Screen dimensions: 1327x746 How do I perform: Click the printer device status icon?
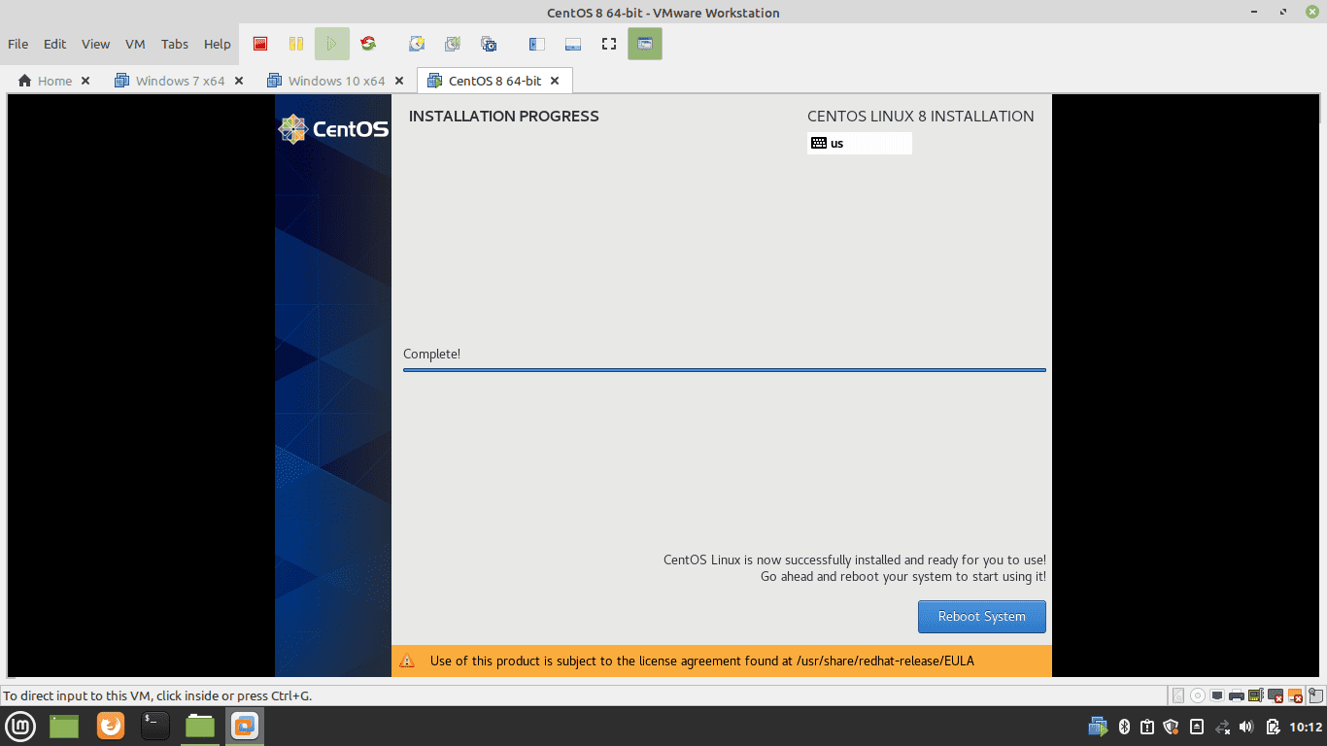pos(1237,695)
